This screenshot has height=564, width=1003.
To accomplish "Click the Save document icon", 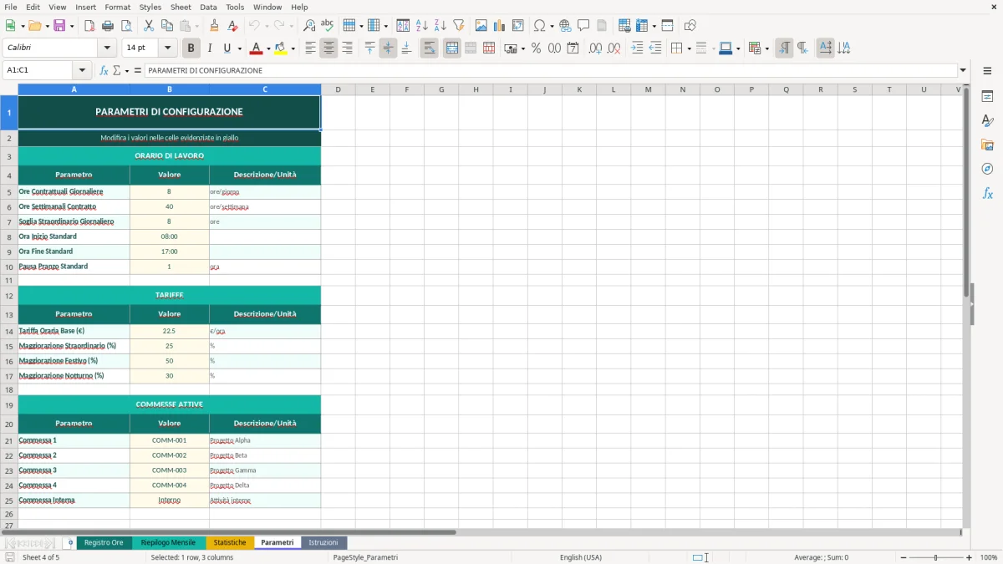I will pyautogui.click(x=59, y=26).
